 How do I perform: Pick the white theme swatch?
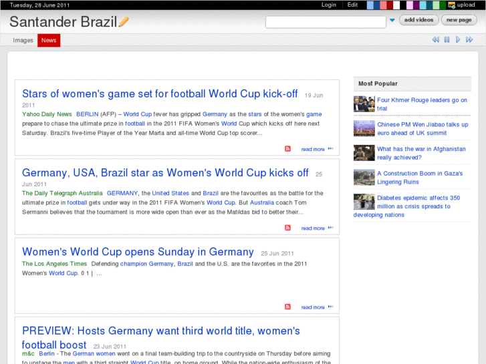(396, 5)
